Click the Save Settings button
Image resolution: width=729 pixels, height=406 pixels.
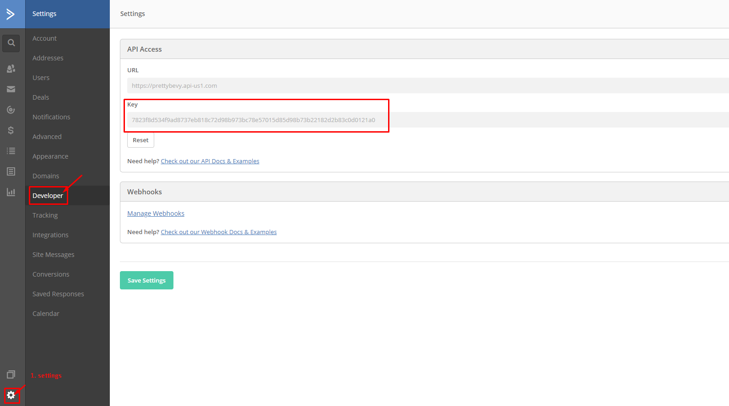[x=146, y=280]
